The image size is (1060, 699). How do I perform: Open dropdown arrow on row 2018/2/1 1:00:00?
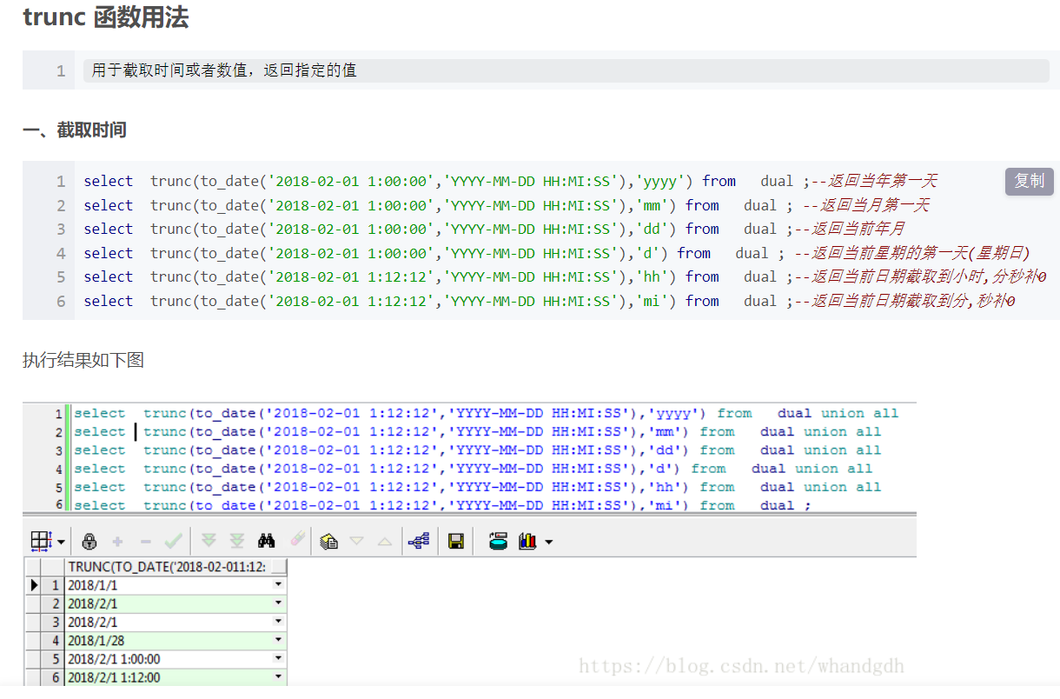[279, 659]
